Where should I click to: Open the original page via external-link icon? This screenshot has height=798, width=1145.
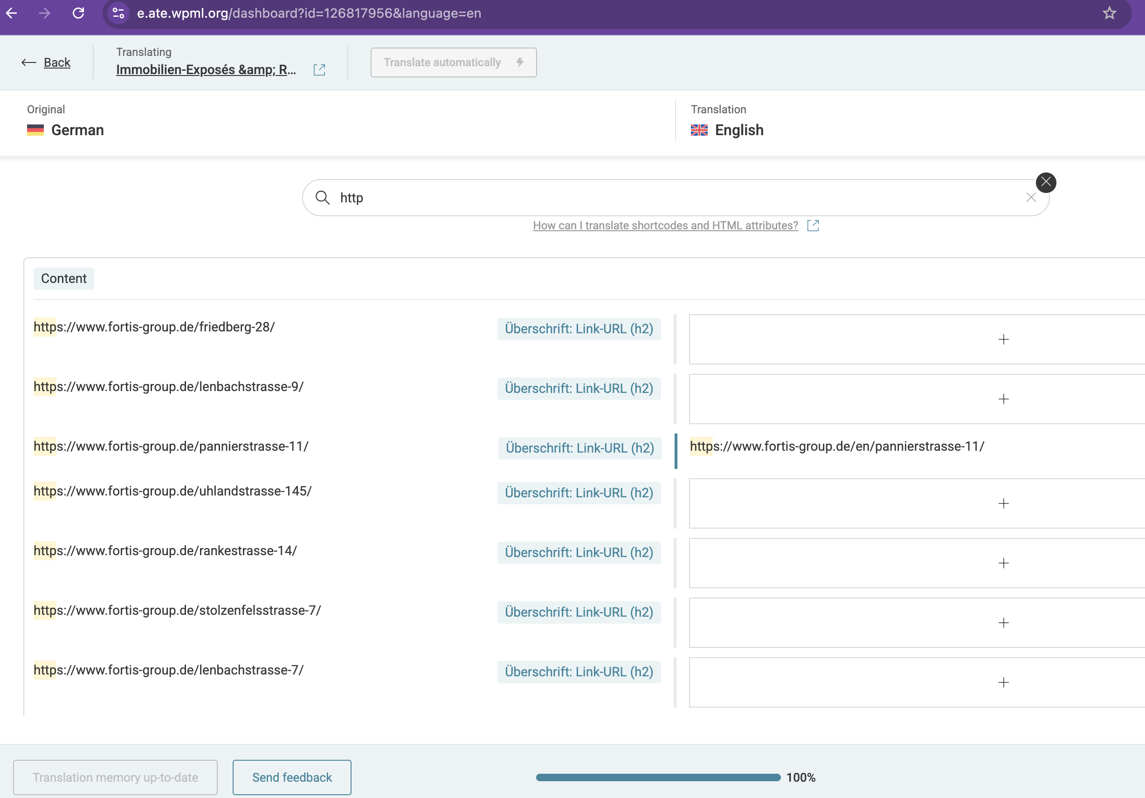(x=319, y=70)
